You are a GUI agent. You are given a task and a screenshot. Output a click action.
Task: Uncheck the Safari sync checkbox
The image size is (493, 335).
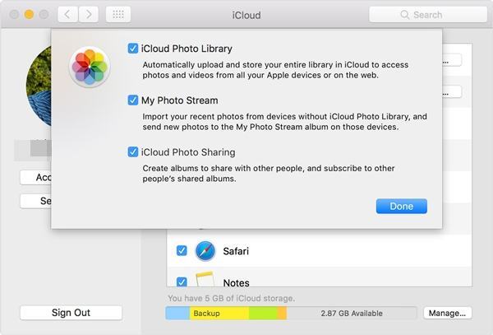point(182,251)
